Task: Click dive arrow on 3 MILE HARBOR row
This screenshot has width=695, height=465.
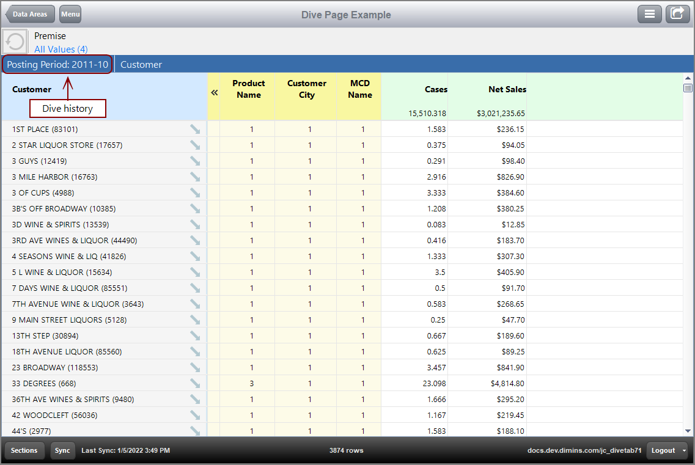Action: pyautogui.click(x=195, y=177)
